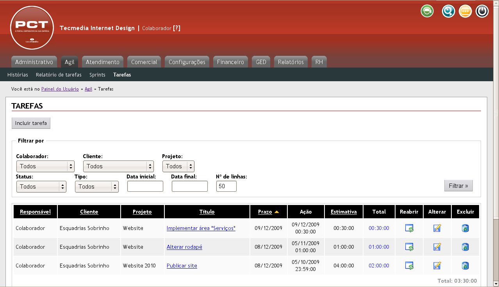Open the Projeto filter dropdown

click(x=178, y=166)
